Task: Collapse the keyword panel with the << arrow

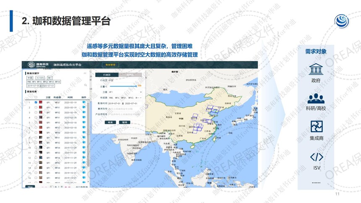Action: click(85, 73)
